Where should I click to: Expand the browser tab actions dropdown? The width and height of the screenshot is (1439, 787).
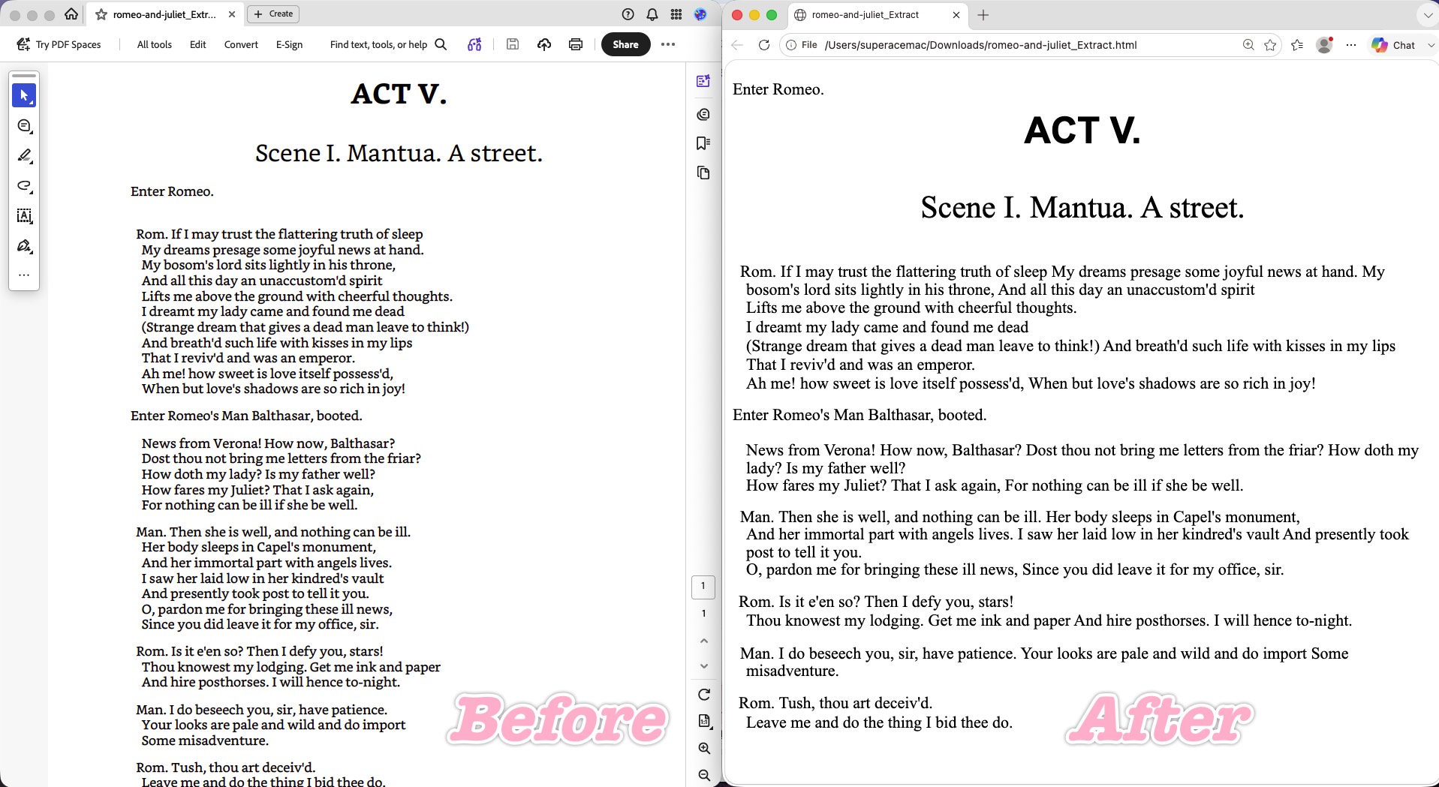pyautogui.click(x=1427, y=15)
